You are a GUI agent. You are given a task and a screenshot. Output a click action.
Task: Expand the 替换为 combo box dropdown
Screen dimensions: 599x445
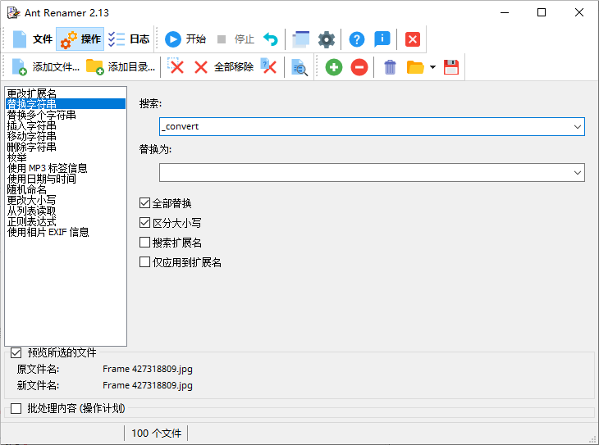click(x=578, y=173)
